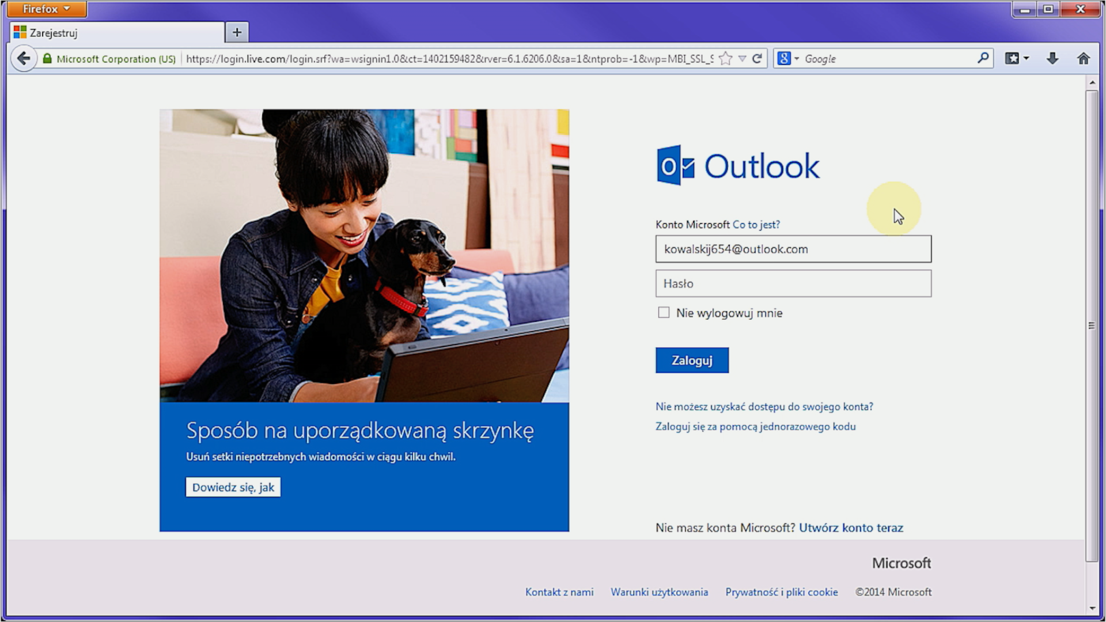Click 'Utwórz konto teraz' link
The width and height of the screenshot is (1106, 622).
[x=851, y=528]
